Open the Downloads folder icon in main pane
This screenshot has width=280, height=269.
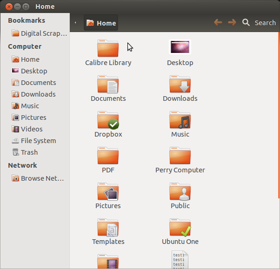[180, 84]
